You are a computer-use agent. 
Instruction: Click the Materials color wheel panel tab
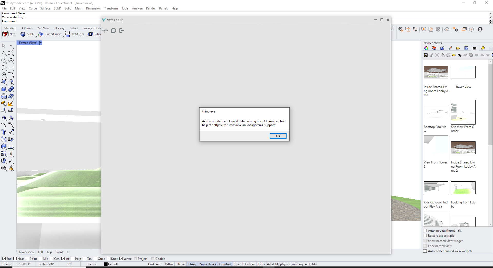pyautogui.click(x=426, y=48)
